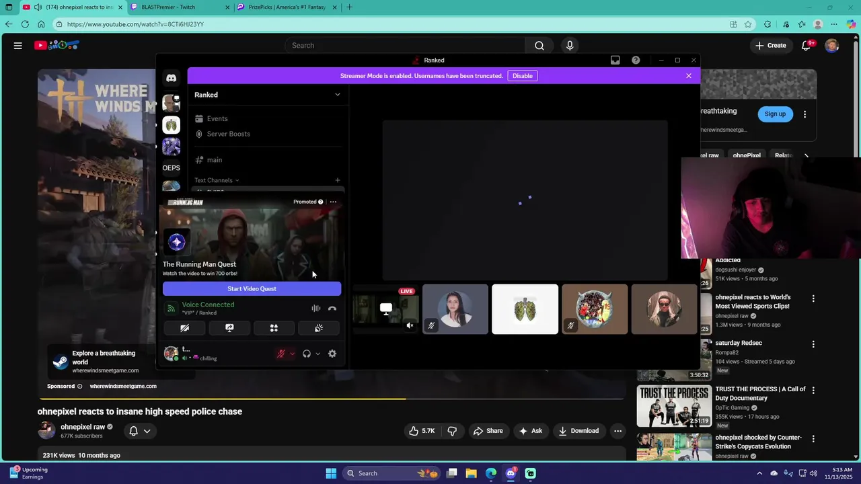Open TRUST THE PROCESS video thumbnail
The height and width of the screenshot is (484, 861).
point(674,406)
